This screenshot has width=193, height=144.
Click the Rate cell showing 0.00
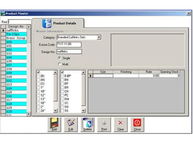tap(149, 76)
